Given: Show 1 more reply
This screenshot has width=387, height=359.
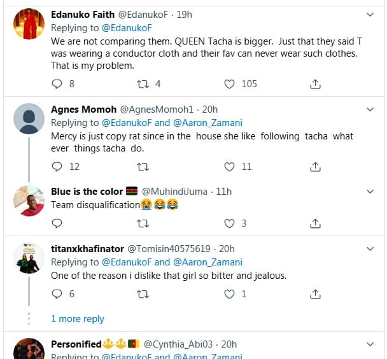Looking at the screenshot, I should (x=77, y=319).
